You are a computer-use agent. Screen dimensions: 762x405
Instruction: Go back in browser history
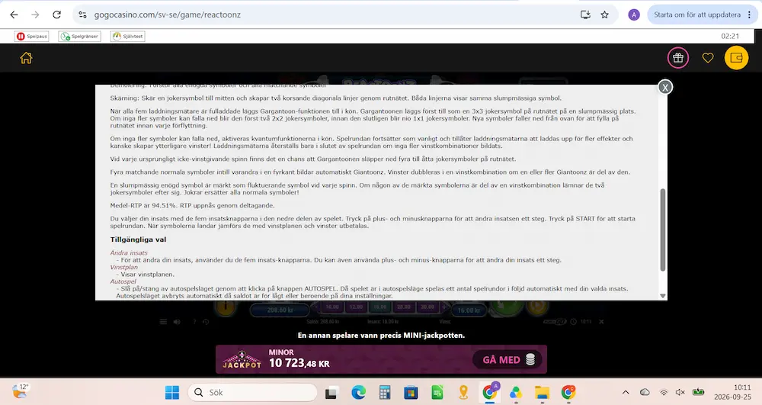(x=14, y=14)
